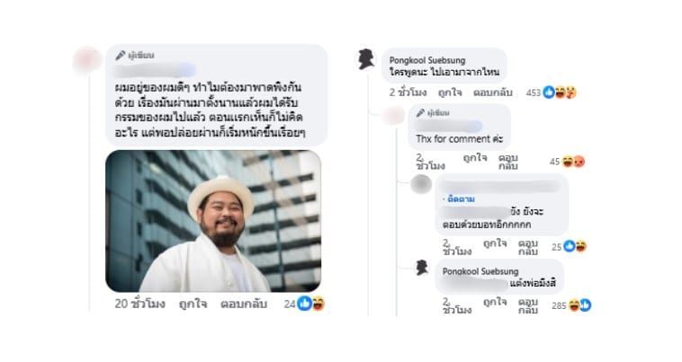Like the comment posted 20 hours ago
Image resolution: width=682 pixels, height=362 pixels.
point(193,304)
